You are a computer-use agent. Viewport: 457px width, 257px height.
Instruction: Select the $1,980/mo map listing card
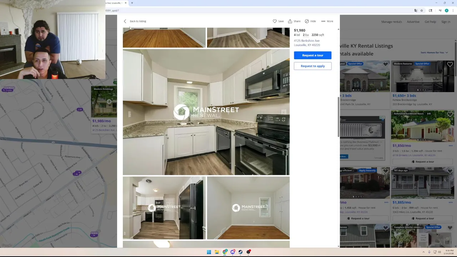pyautogui.click(x=104, y=109)
